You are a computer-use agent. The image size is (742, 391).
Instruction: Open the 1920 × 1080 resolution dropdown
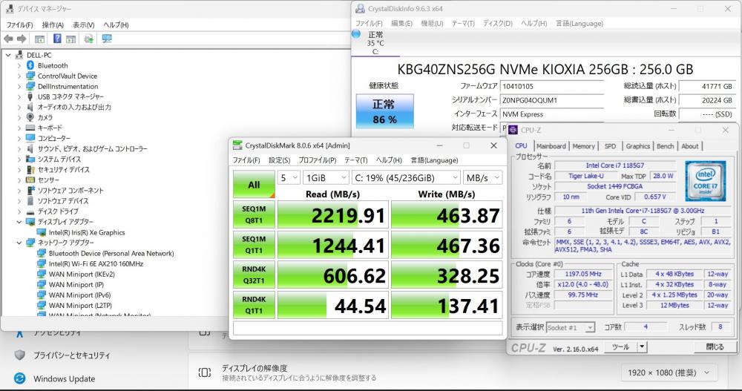[669, 373]
